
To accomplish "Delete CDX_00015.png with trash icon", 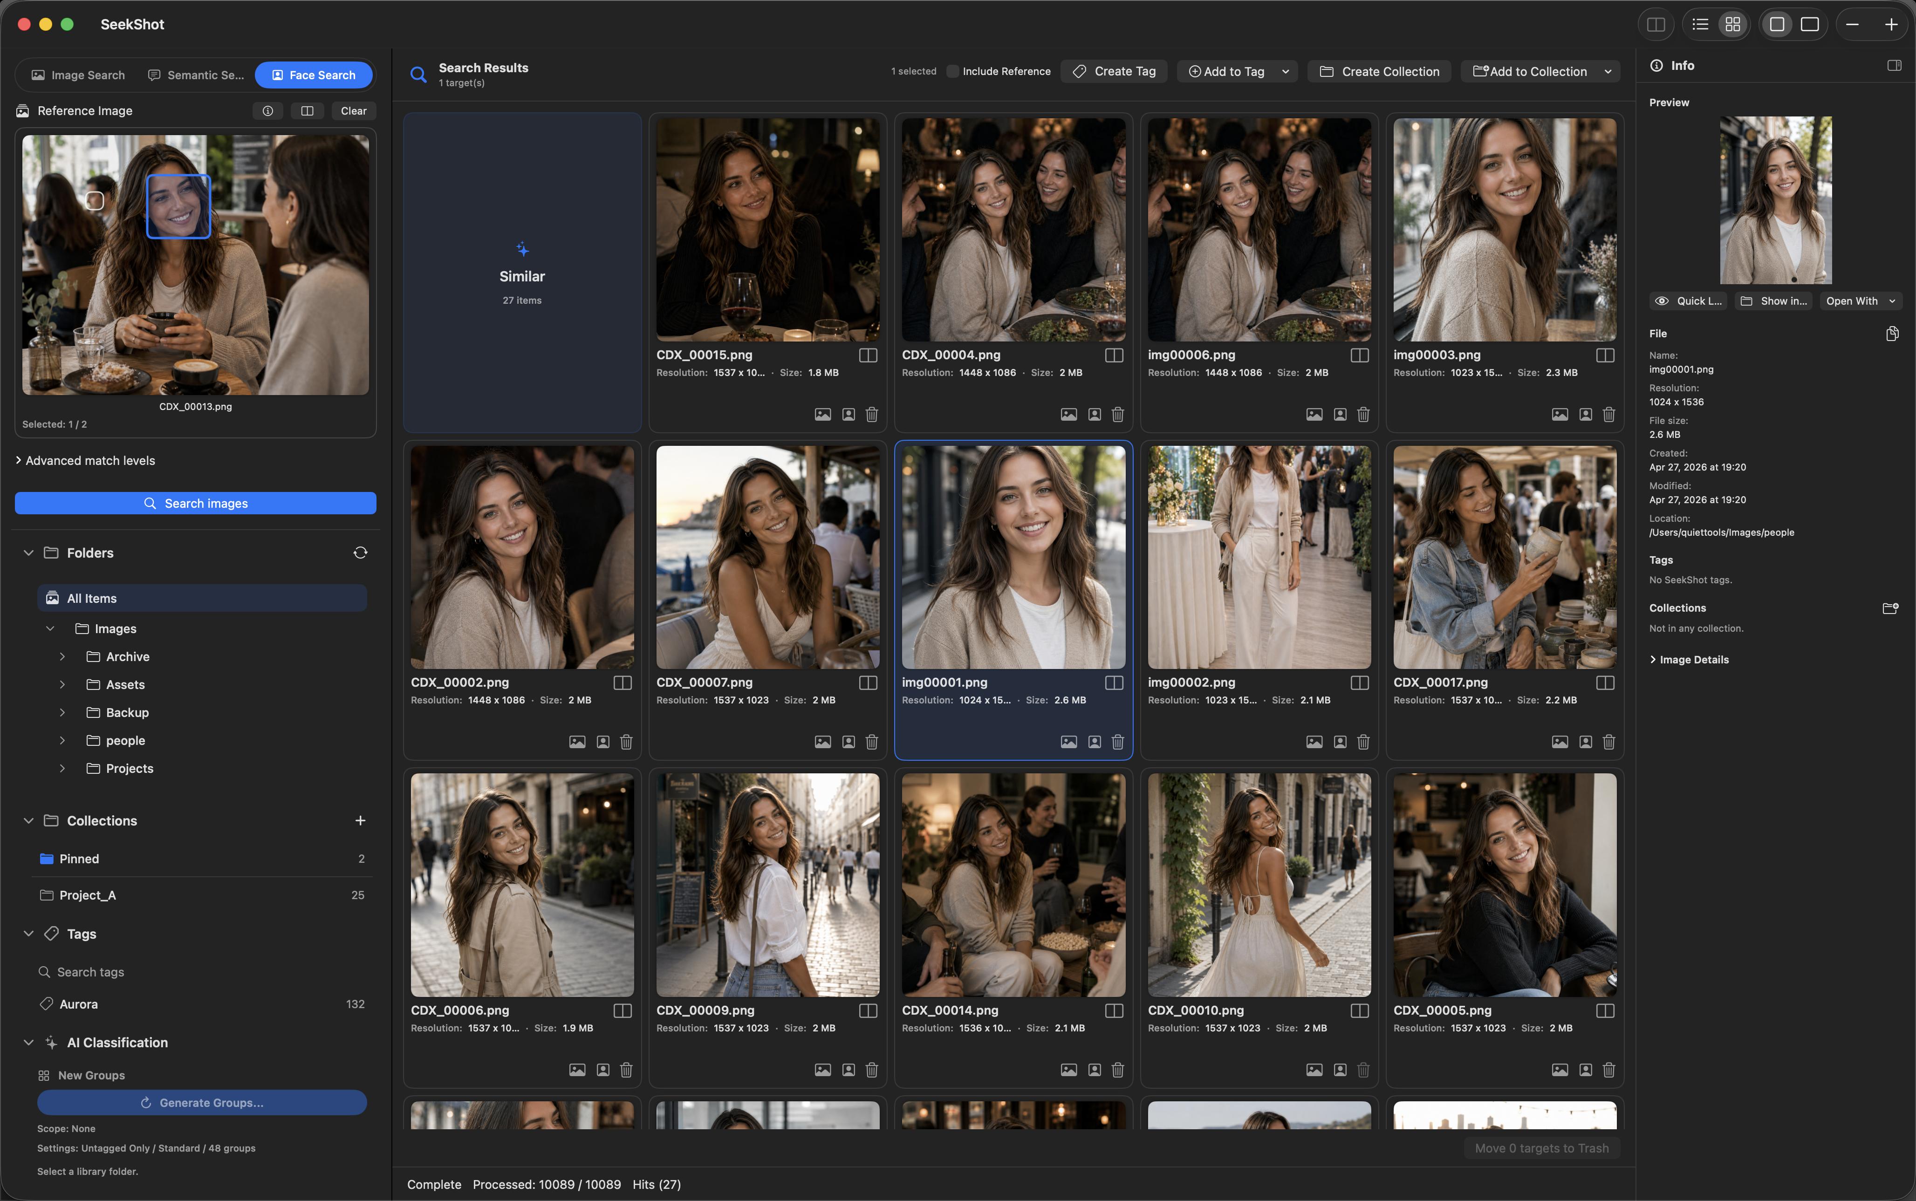I will 871,415.
